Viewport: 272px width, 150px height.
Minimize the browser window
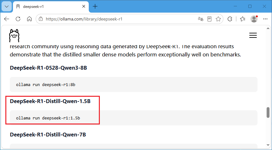coord(235,6)
